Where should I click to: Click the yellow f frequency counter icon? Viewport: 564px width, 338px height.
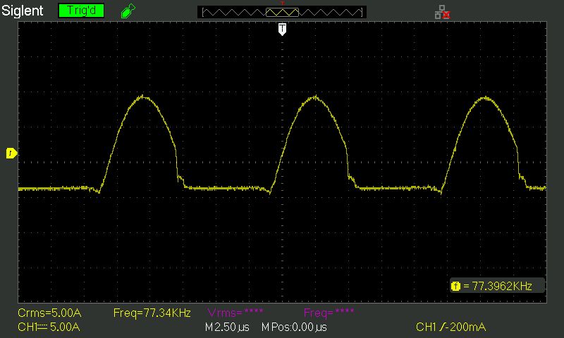click(x=455, y=287)
